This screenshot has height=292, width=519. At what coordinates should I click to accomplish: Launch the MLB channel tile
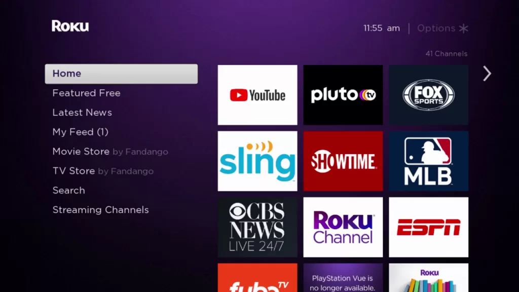(x=428, y=161)
